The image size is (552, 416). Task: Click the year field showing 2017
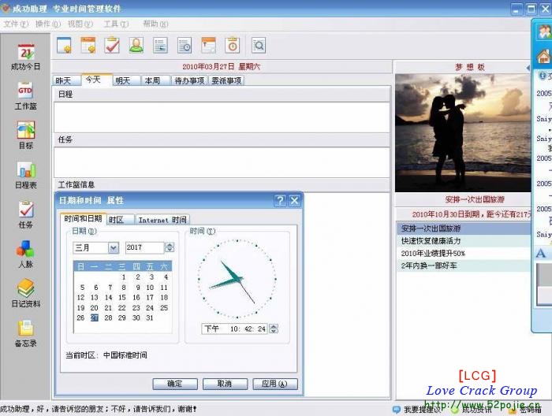(x=144, y=247)
